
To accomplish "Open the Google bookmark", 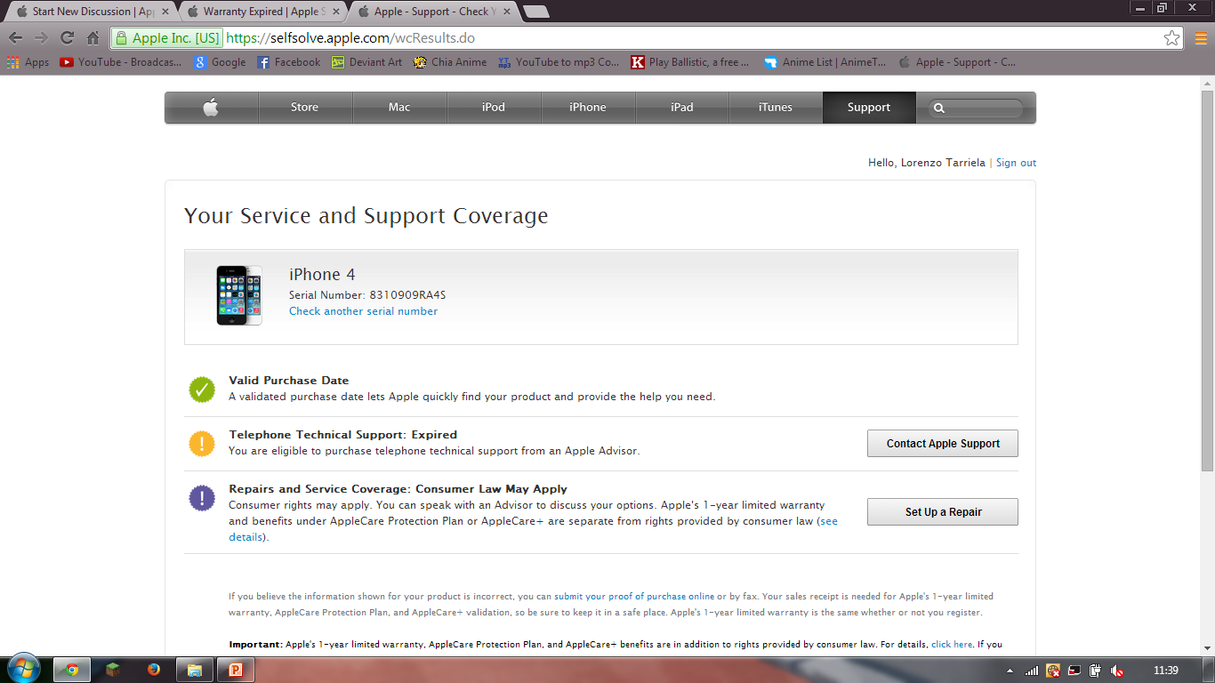I will [x=220, y=62].
